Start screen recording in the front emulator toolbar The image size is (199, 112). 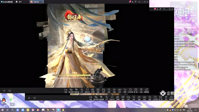tap(66, 91)
